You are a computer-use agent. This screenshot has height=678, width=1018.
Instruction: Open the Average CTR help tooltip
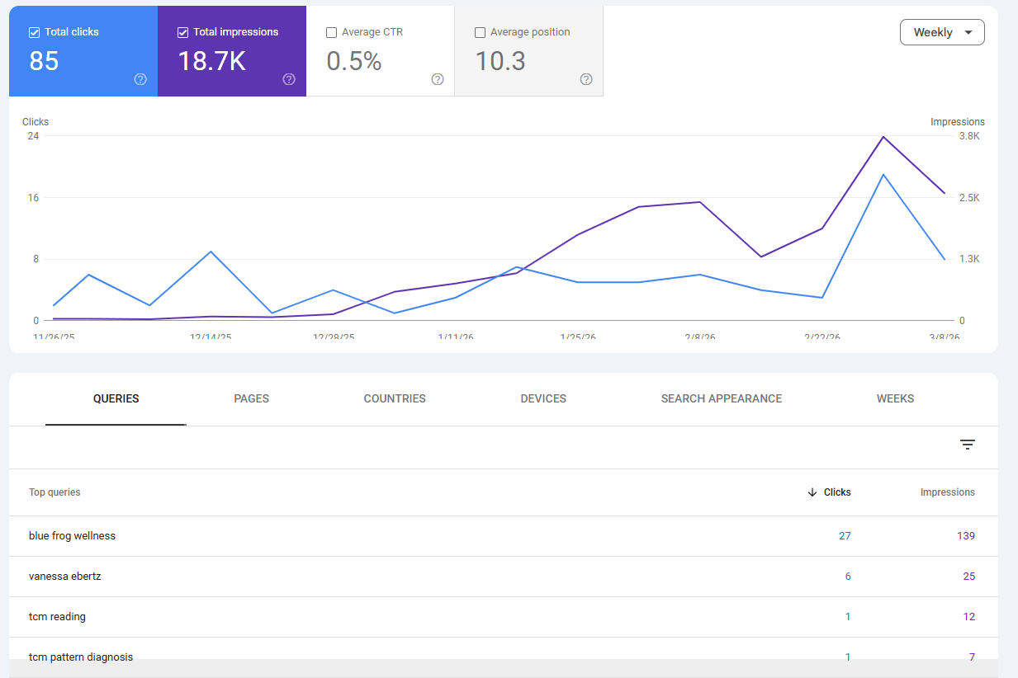[x=437, y=79]
